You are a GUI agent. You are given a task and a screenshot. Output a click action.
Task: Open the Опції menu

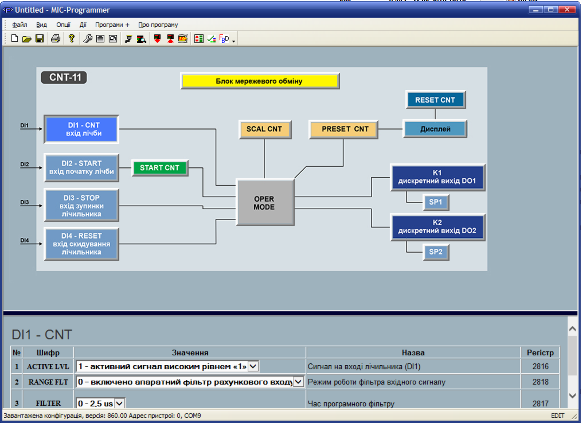point(63,25)
